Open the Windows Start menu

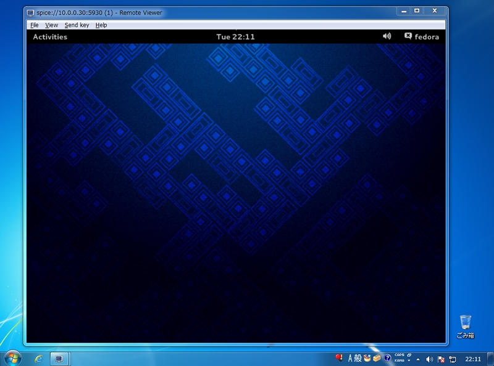(12, 359)
